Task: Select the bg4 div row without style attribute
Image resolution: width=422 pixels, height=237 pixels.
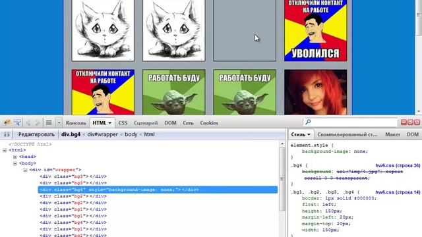Action: tap(73, 223)
